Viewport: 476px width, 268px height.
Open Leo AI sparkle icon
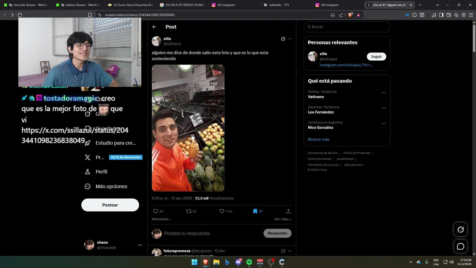click(456, 15)
